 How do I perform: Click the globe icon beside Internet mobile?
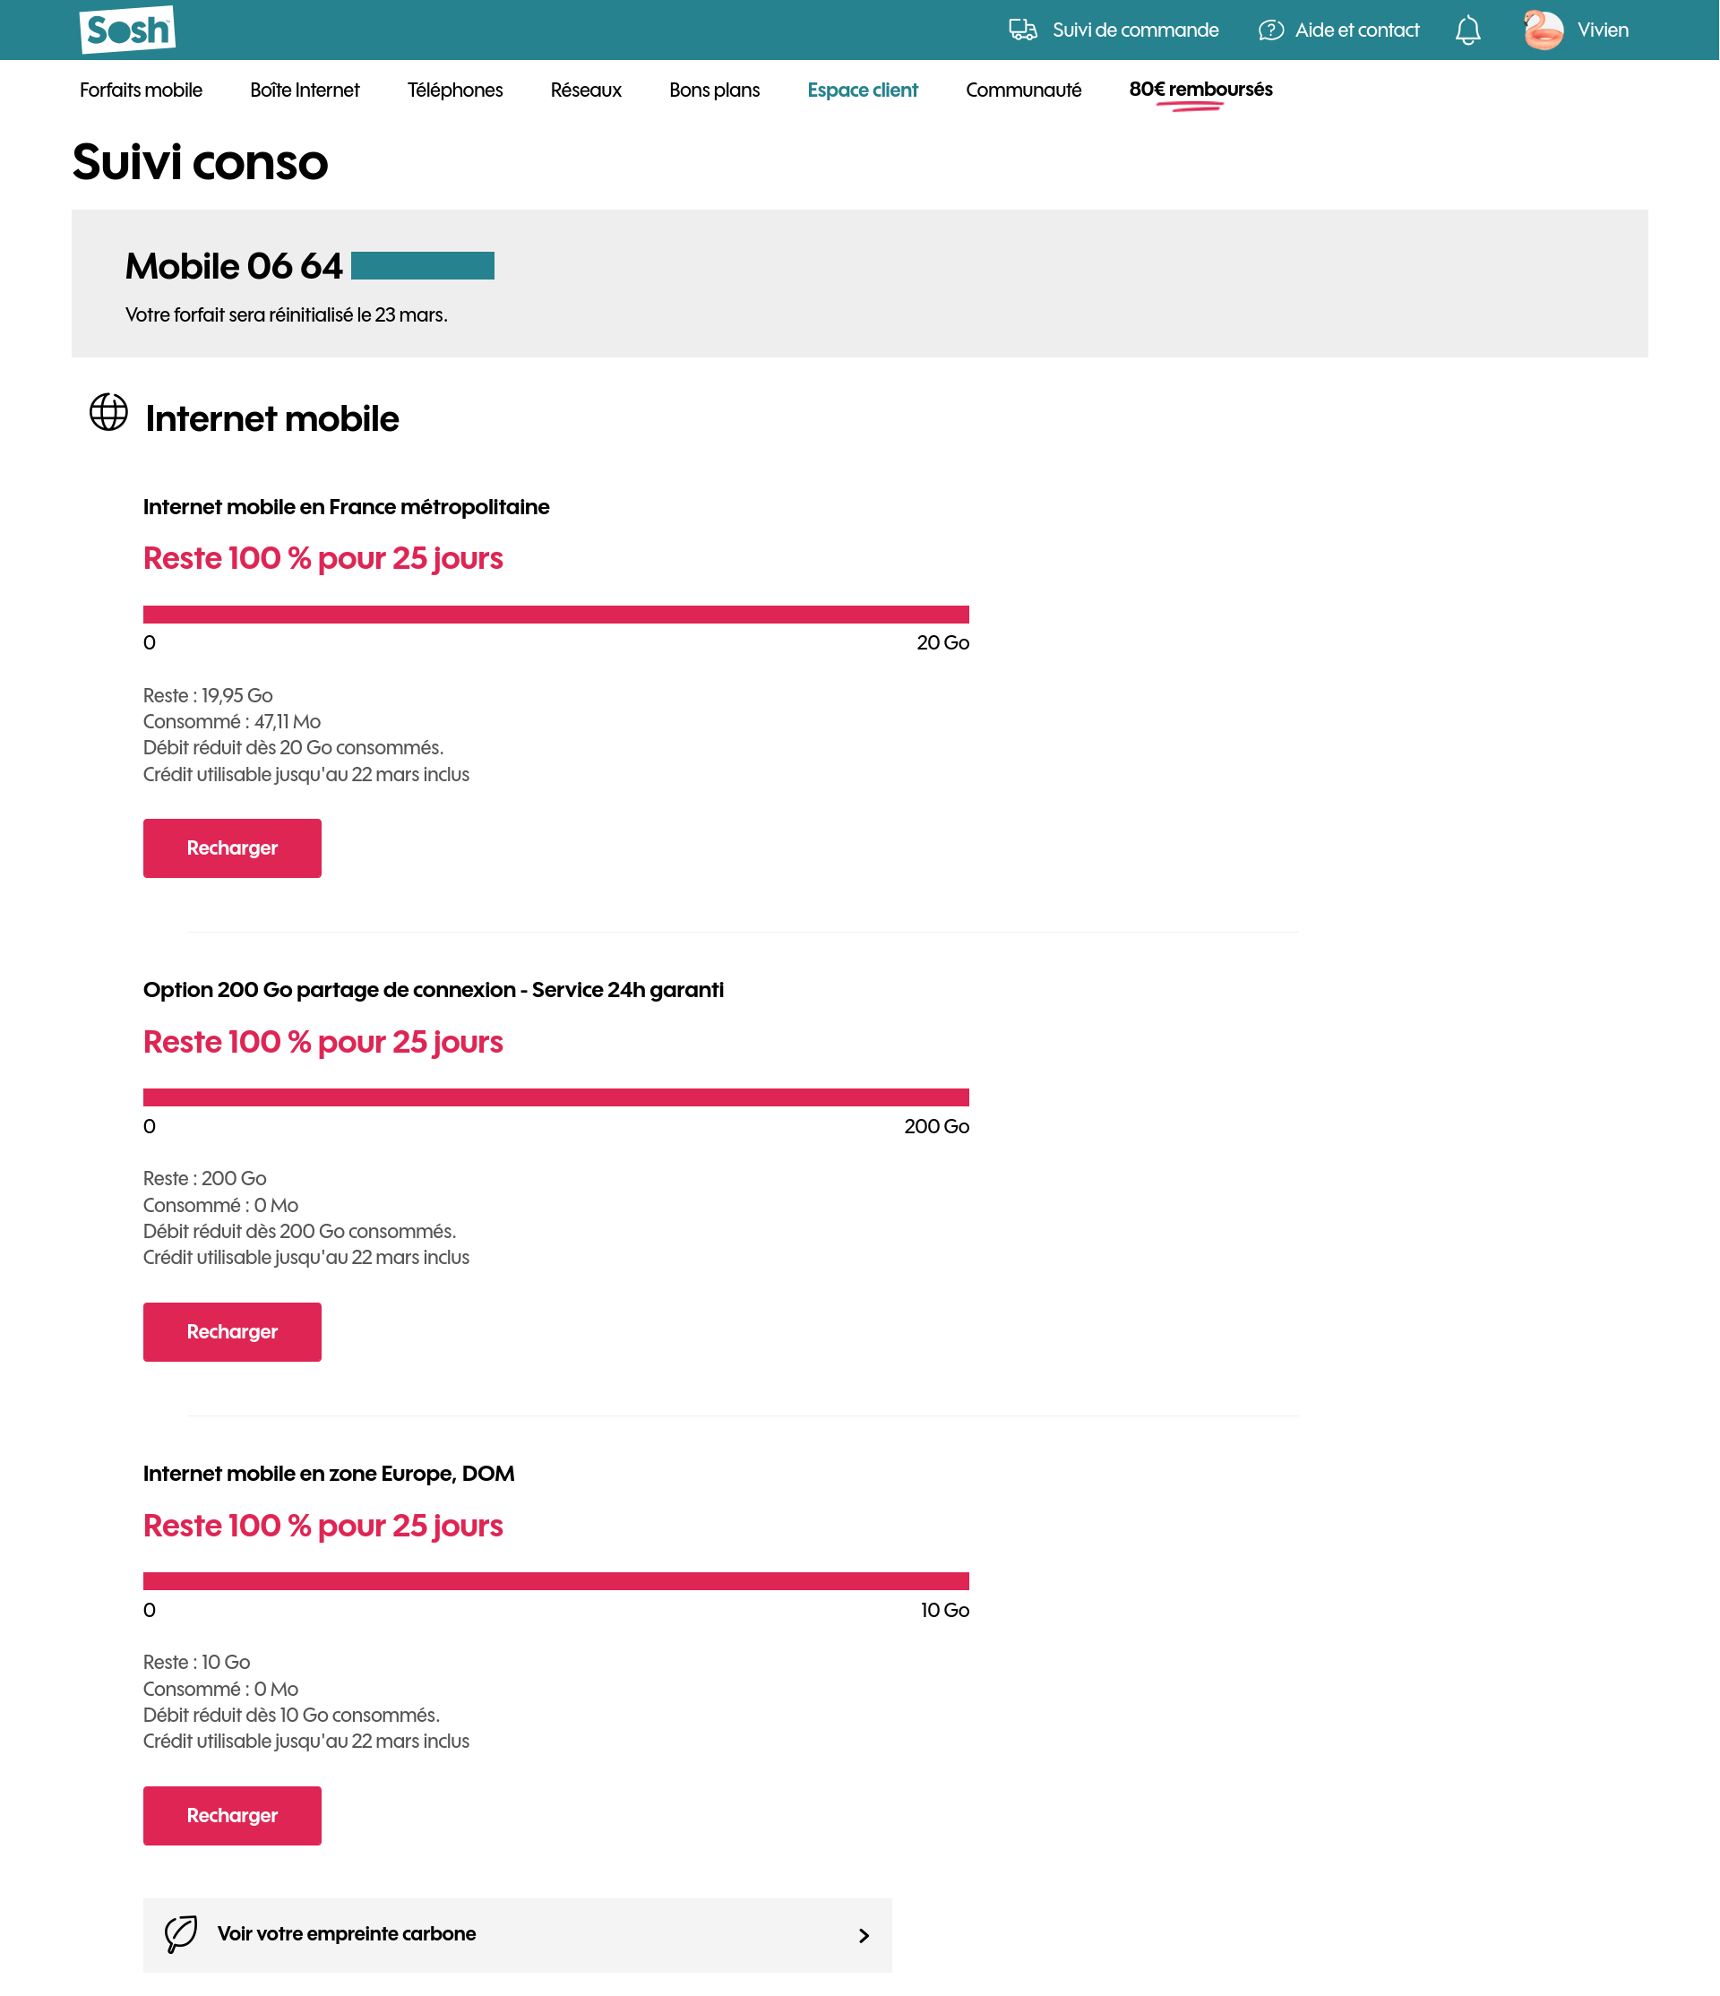(108, 412)
